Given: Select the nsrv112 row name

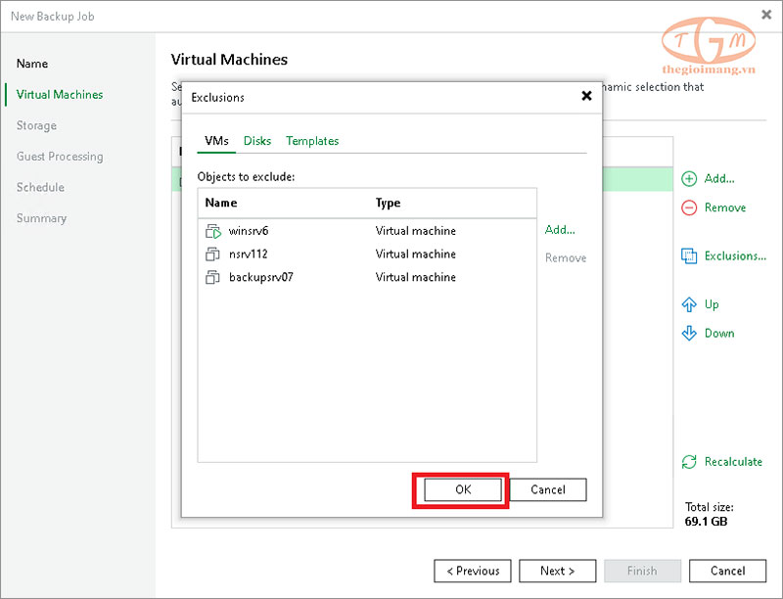Looking at the screenshot, I should [248, 254].
